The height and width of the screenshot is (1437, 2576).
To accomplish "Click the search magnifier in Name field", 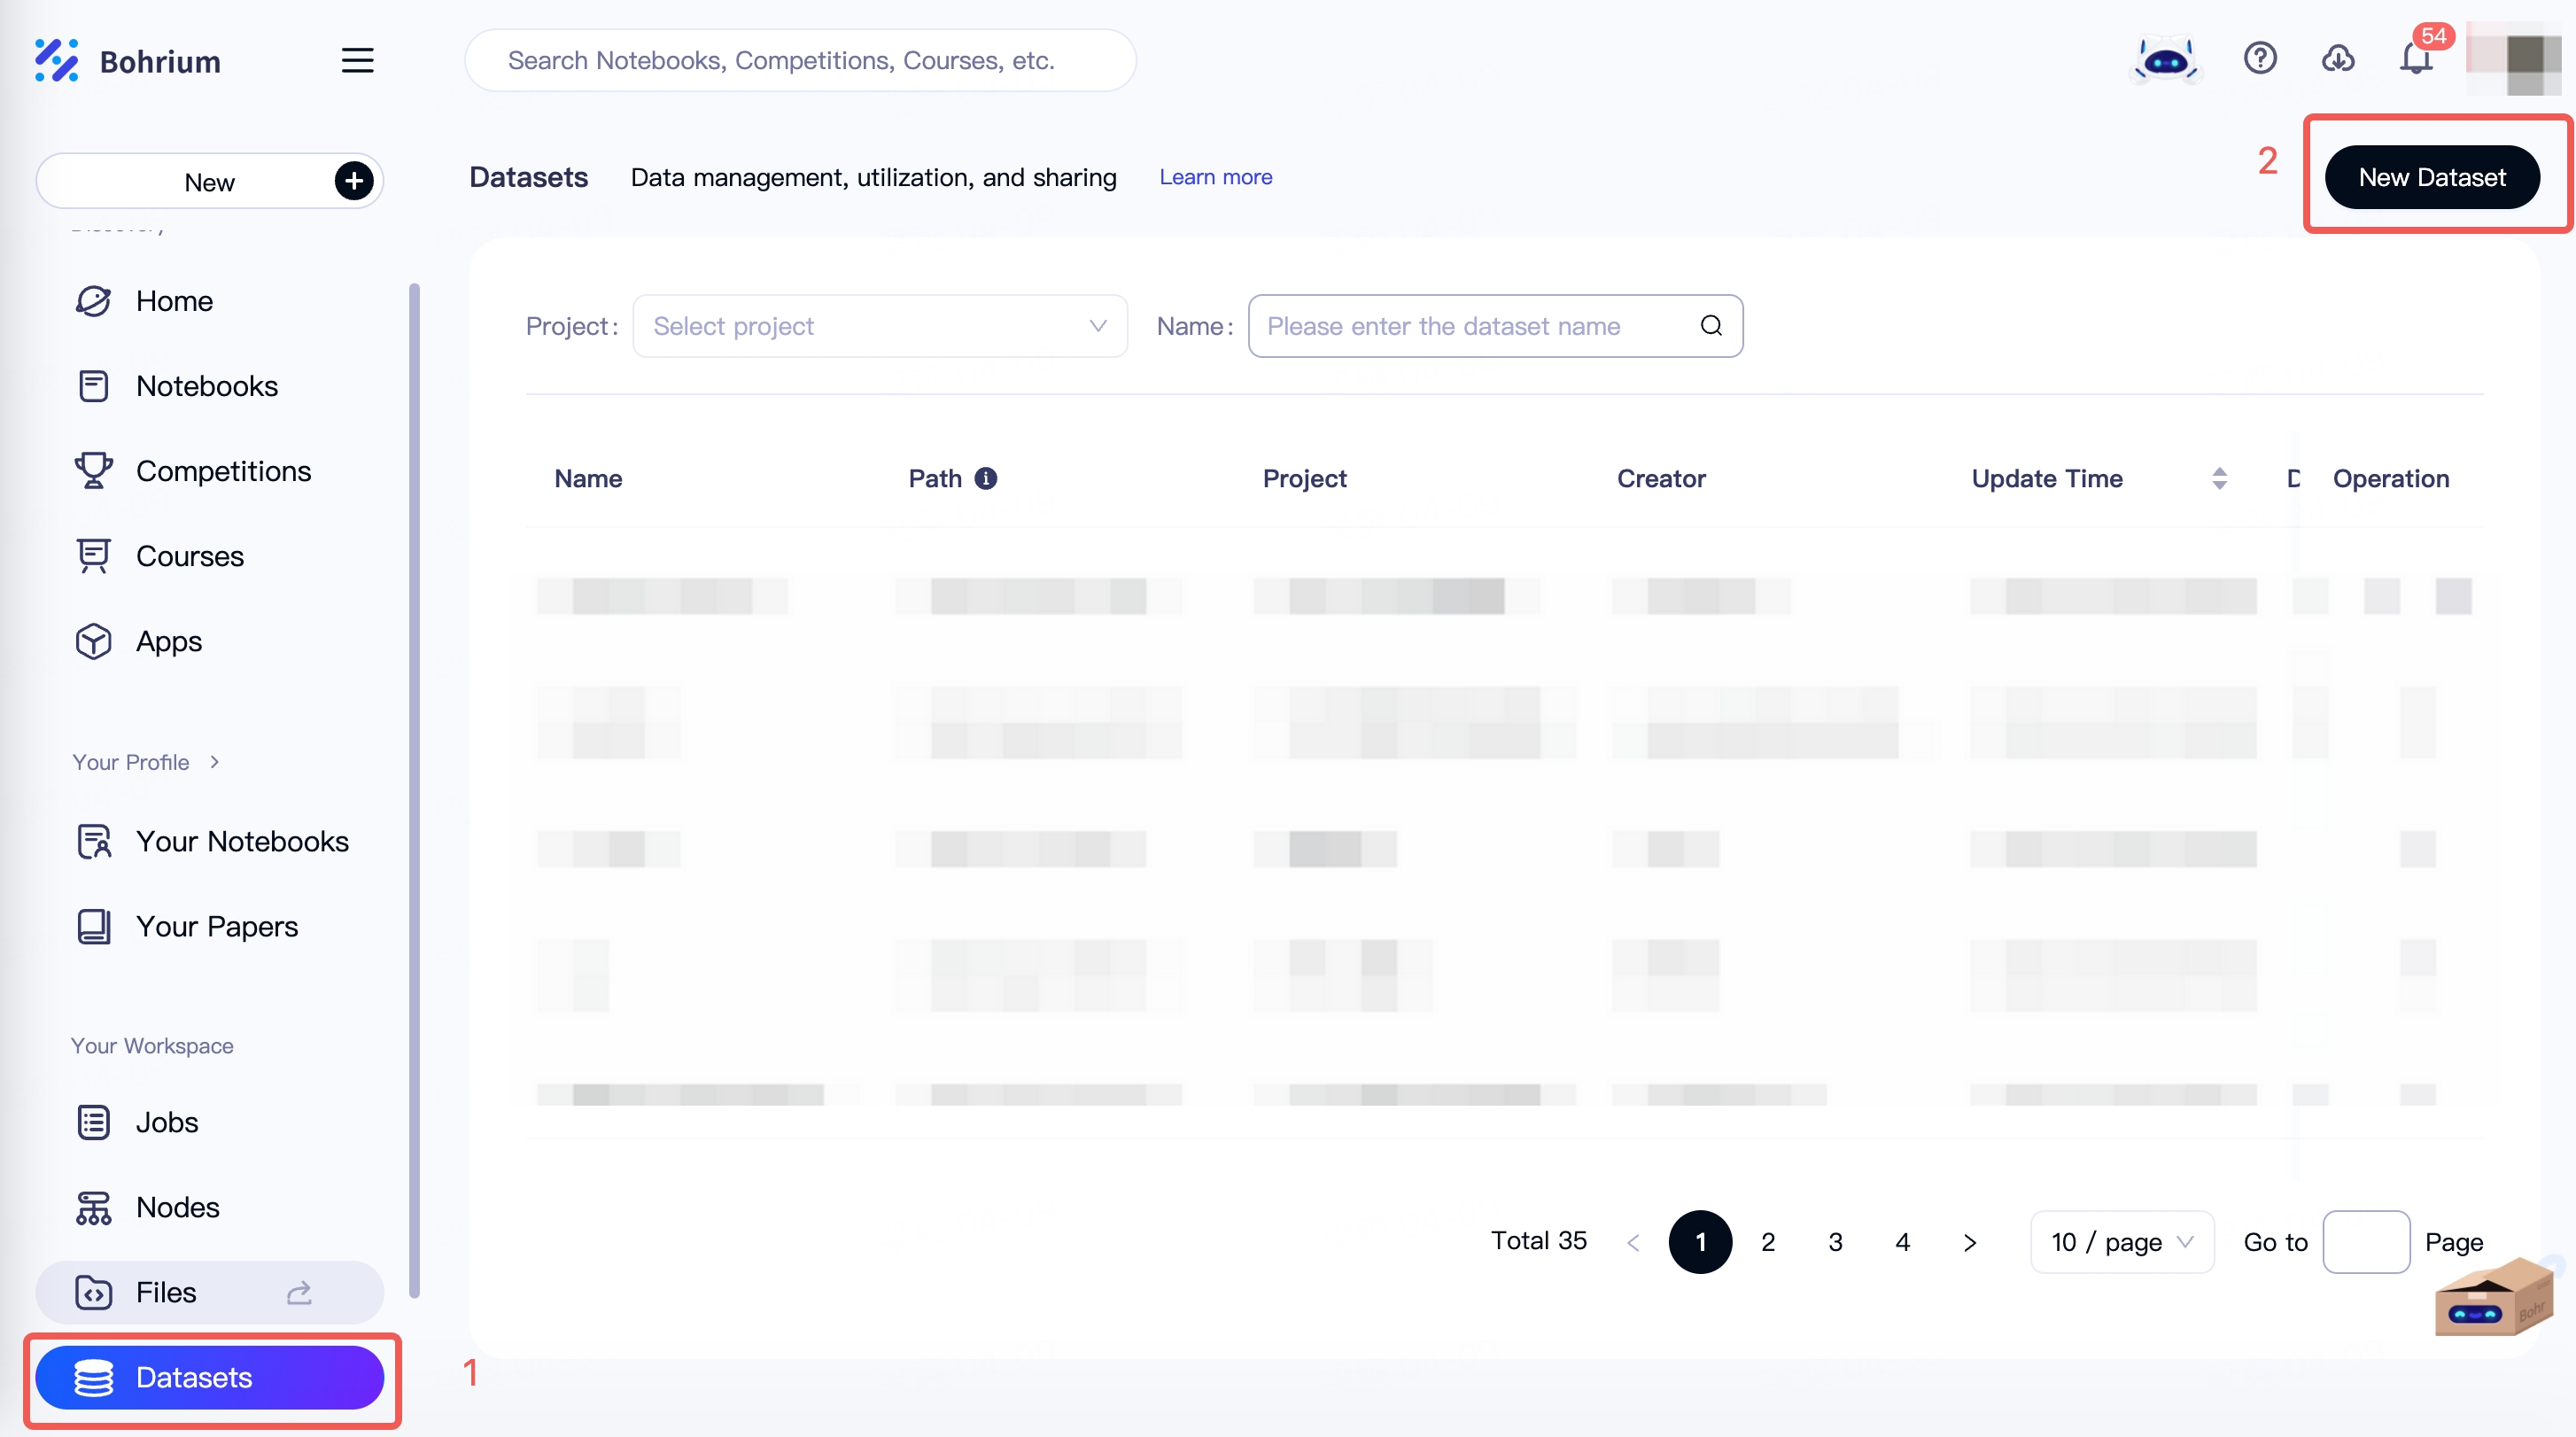I will (1709, 326).
